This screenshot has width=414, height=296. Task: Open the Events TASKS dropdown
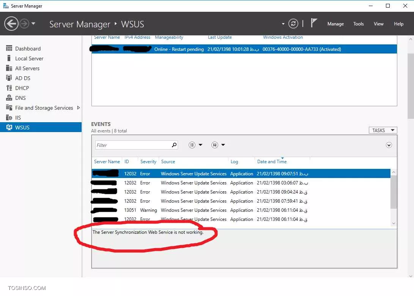tap(383, 130)
